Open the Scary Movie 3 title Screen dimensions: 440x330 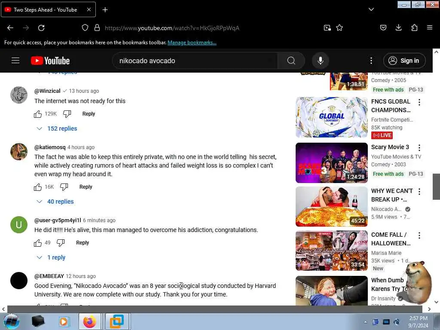pyautogui.click(x=390, y=147)
